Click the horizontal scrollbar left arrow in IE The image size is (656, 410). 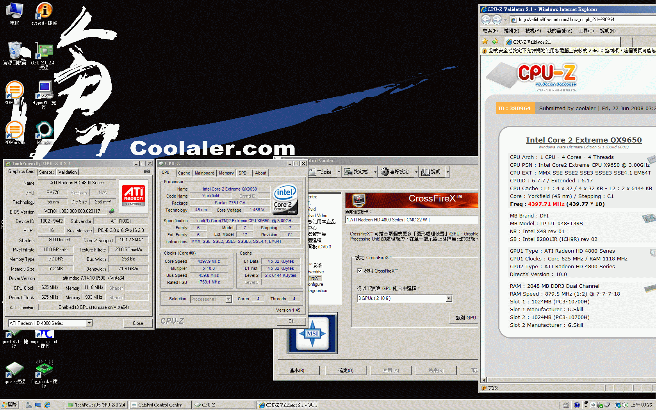point(484,380)
